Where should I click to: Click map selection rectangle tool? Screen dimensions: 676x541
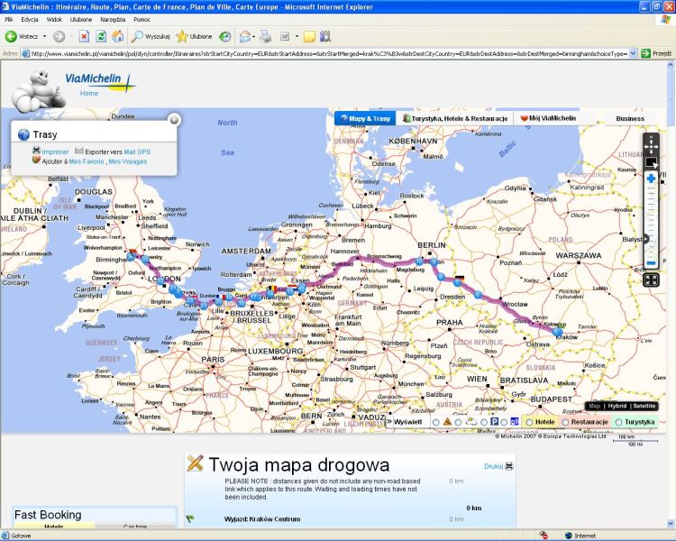[651, 162]
